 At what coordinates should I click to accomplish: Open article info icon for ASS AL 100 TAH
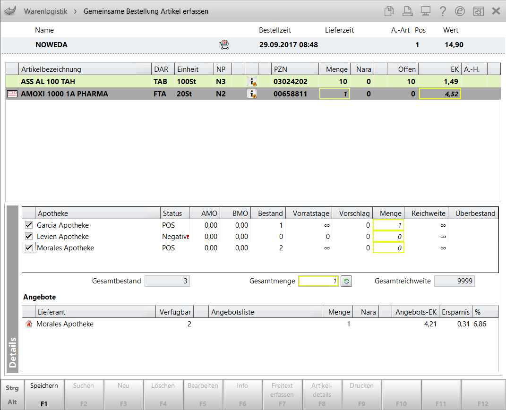tap(252, 82)
